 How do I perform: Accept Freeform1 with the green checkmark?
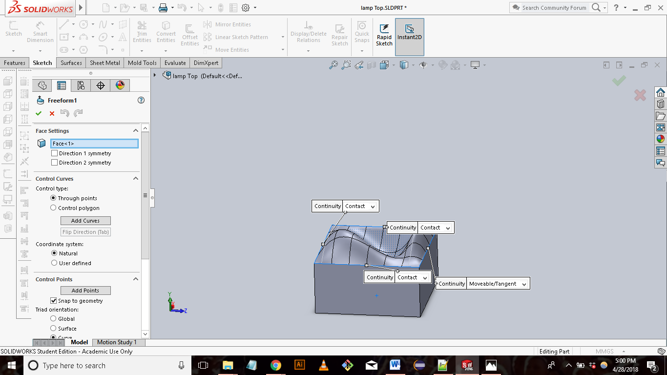click(39, 113)
